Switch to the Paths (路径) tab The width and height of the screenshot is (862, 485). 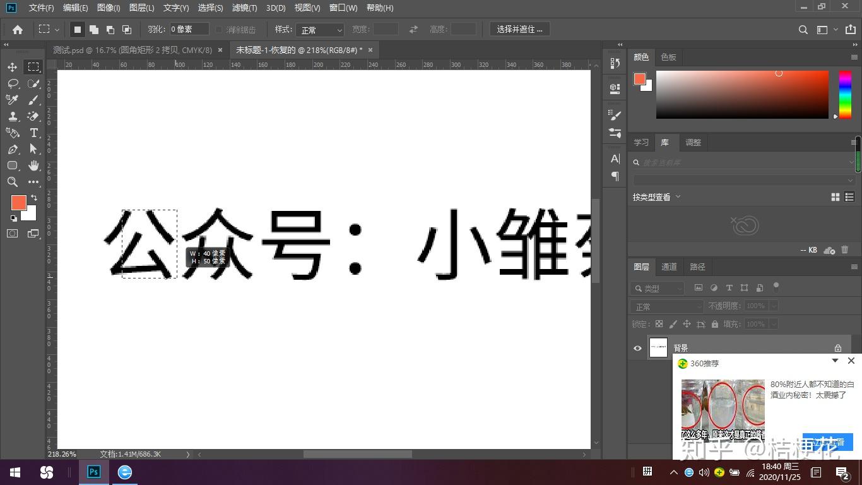[x=697, y=266]
